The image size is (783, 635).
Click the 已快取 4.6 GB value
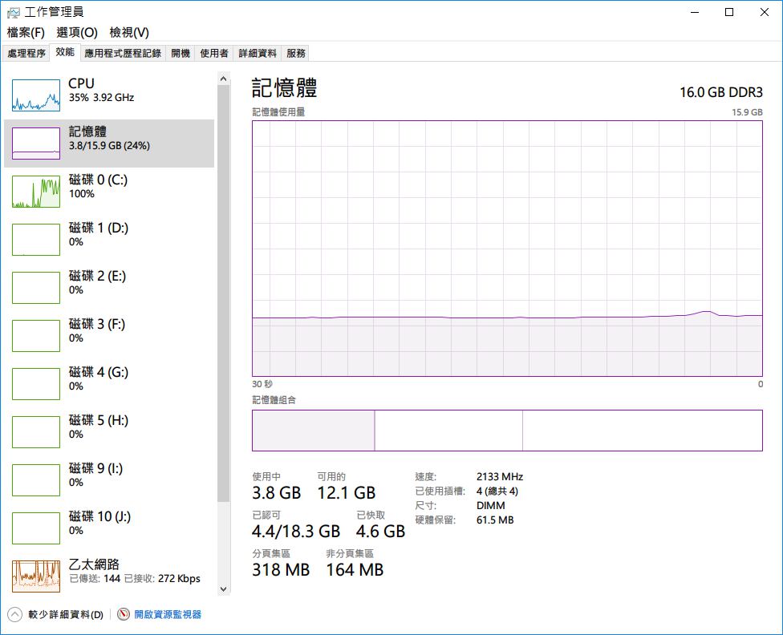coord(380,531)
